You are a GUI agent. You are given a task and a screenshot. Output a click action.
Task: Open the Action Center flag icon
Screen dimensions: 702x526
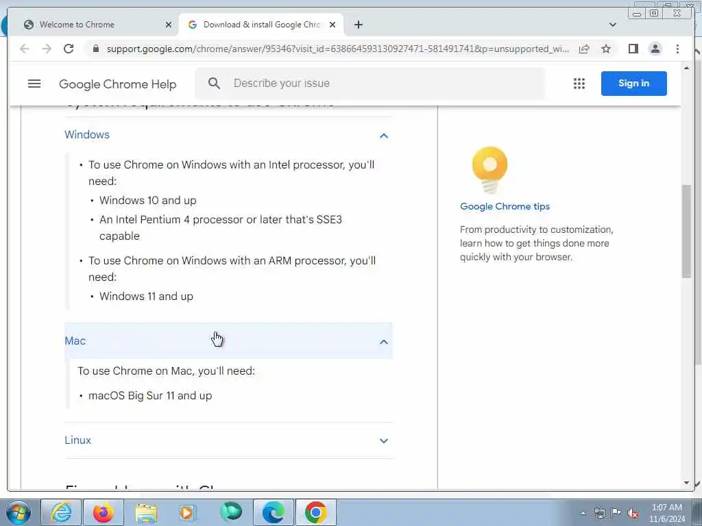point(616,513)
